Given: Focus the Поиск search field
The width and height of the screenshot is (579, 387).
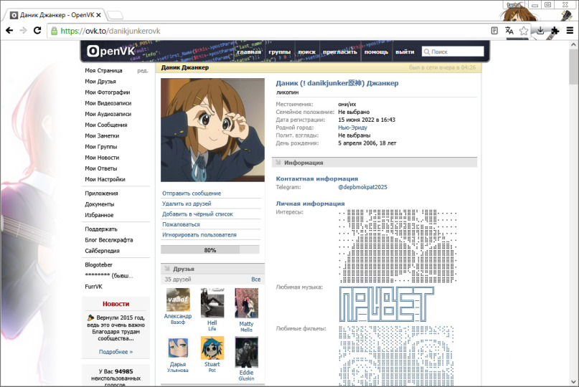Looking at the screenshot, I should point(453,52).
